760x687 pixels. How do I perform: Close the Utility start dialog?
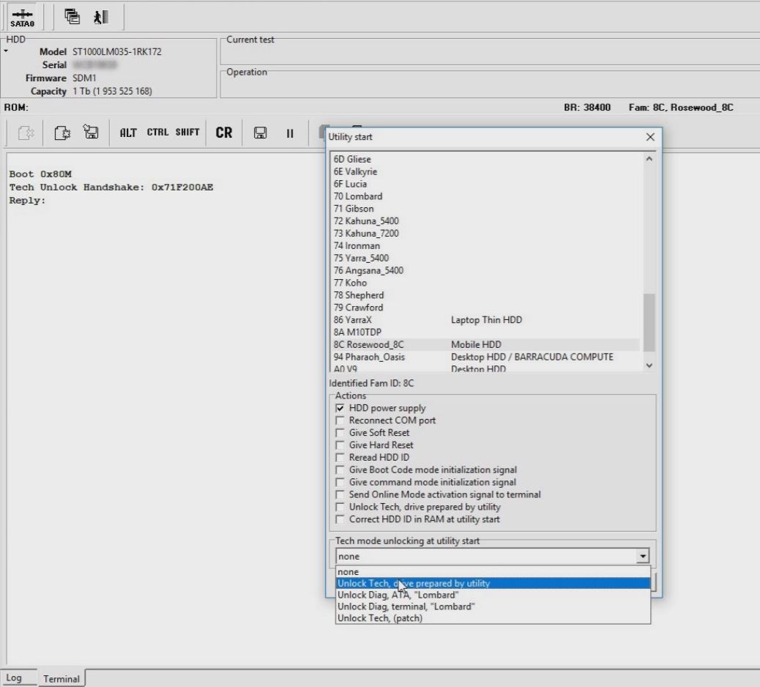tap(650, 137)
